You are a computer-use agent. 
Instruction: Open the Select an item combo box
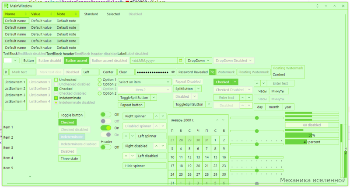(x=144, y=82)
